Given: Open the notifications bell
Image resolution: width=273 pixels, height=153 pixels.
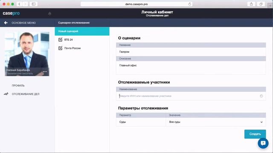Looking at the screenshot, I should click(x=49, y=14).
